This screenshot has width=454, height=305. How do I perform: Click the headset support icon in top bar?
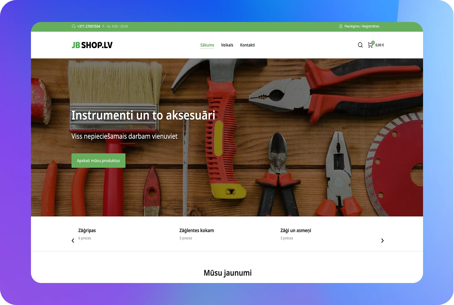pos(74,26)
